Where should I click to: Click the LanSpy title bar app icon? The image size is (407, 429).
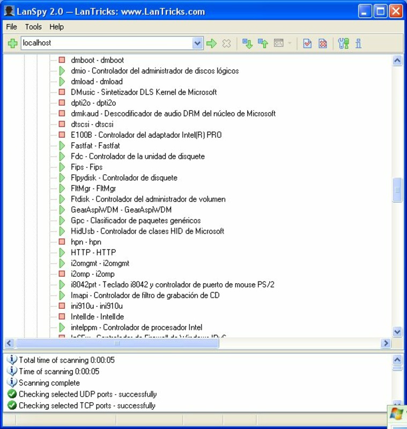coord(9,11)
